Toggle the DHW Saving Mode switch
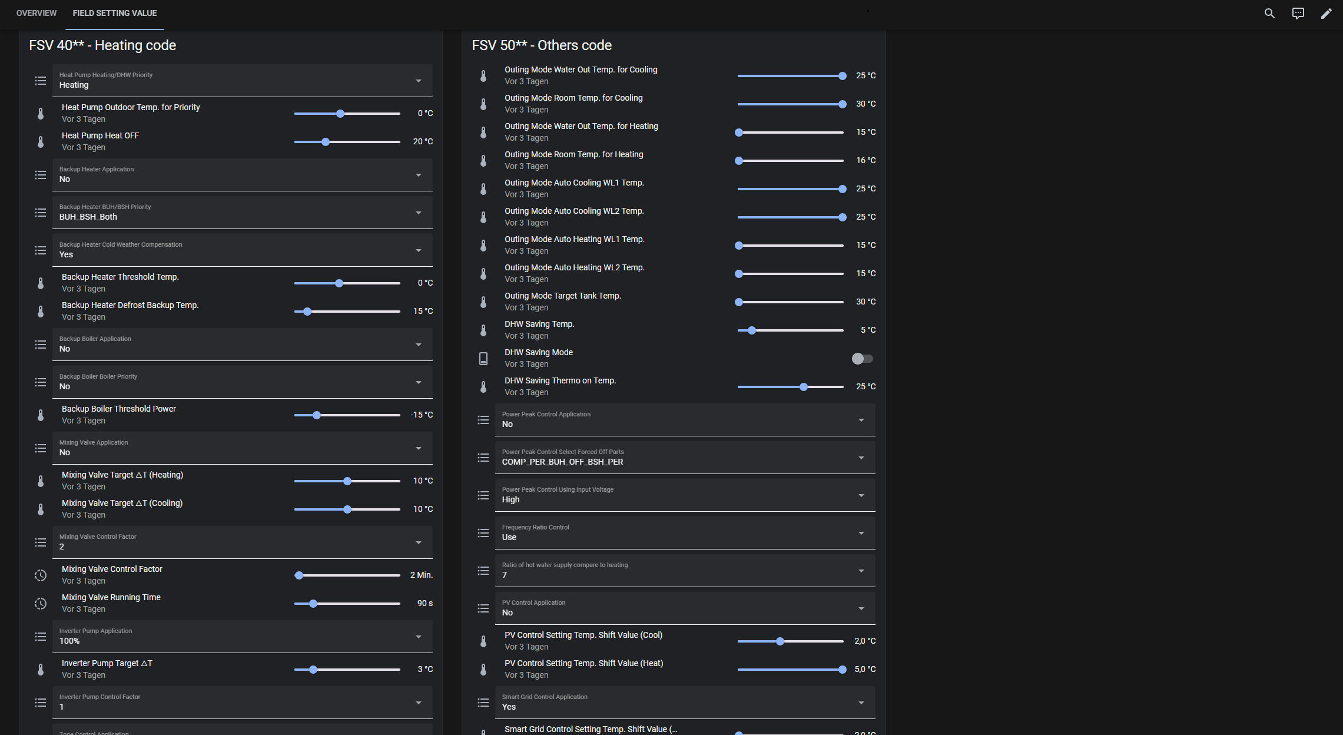Image resolution: width=1343 pixels, height=735 pixels. tap(862, 359)
